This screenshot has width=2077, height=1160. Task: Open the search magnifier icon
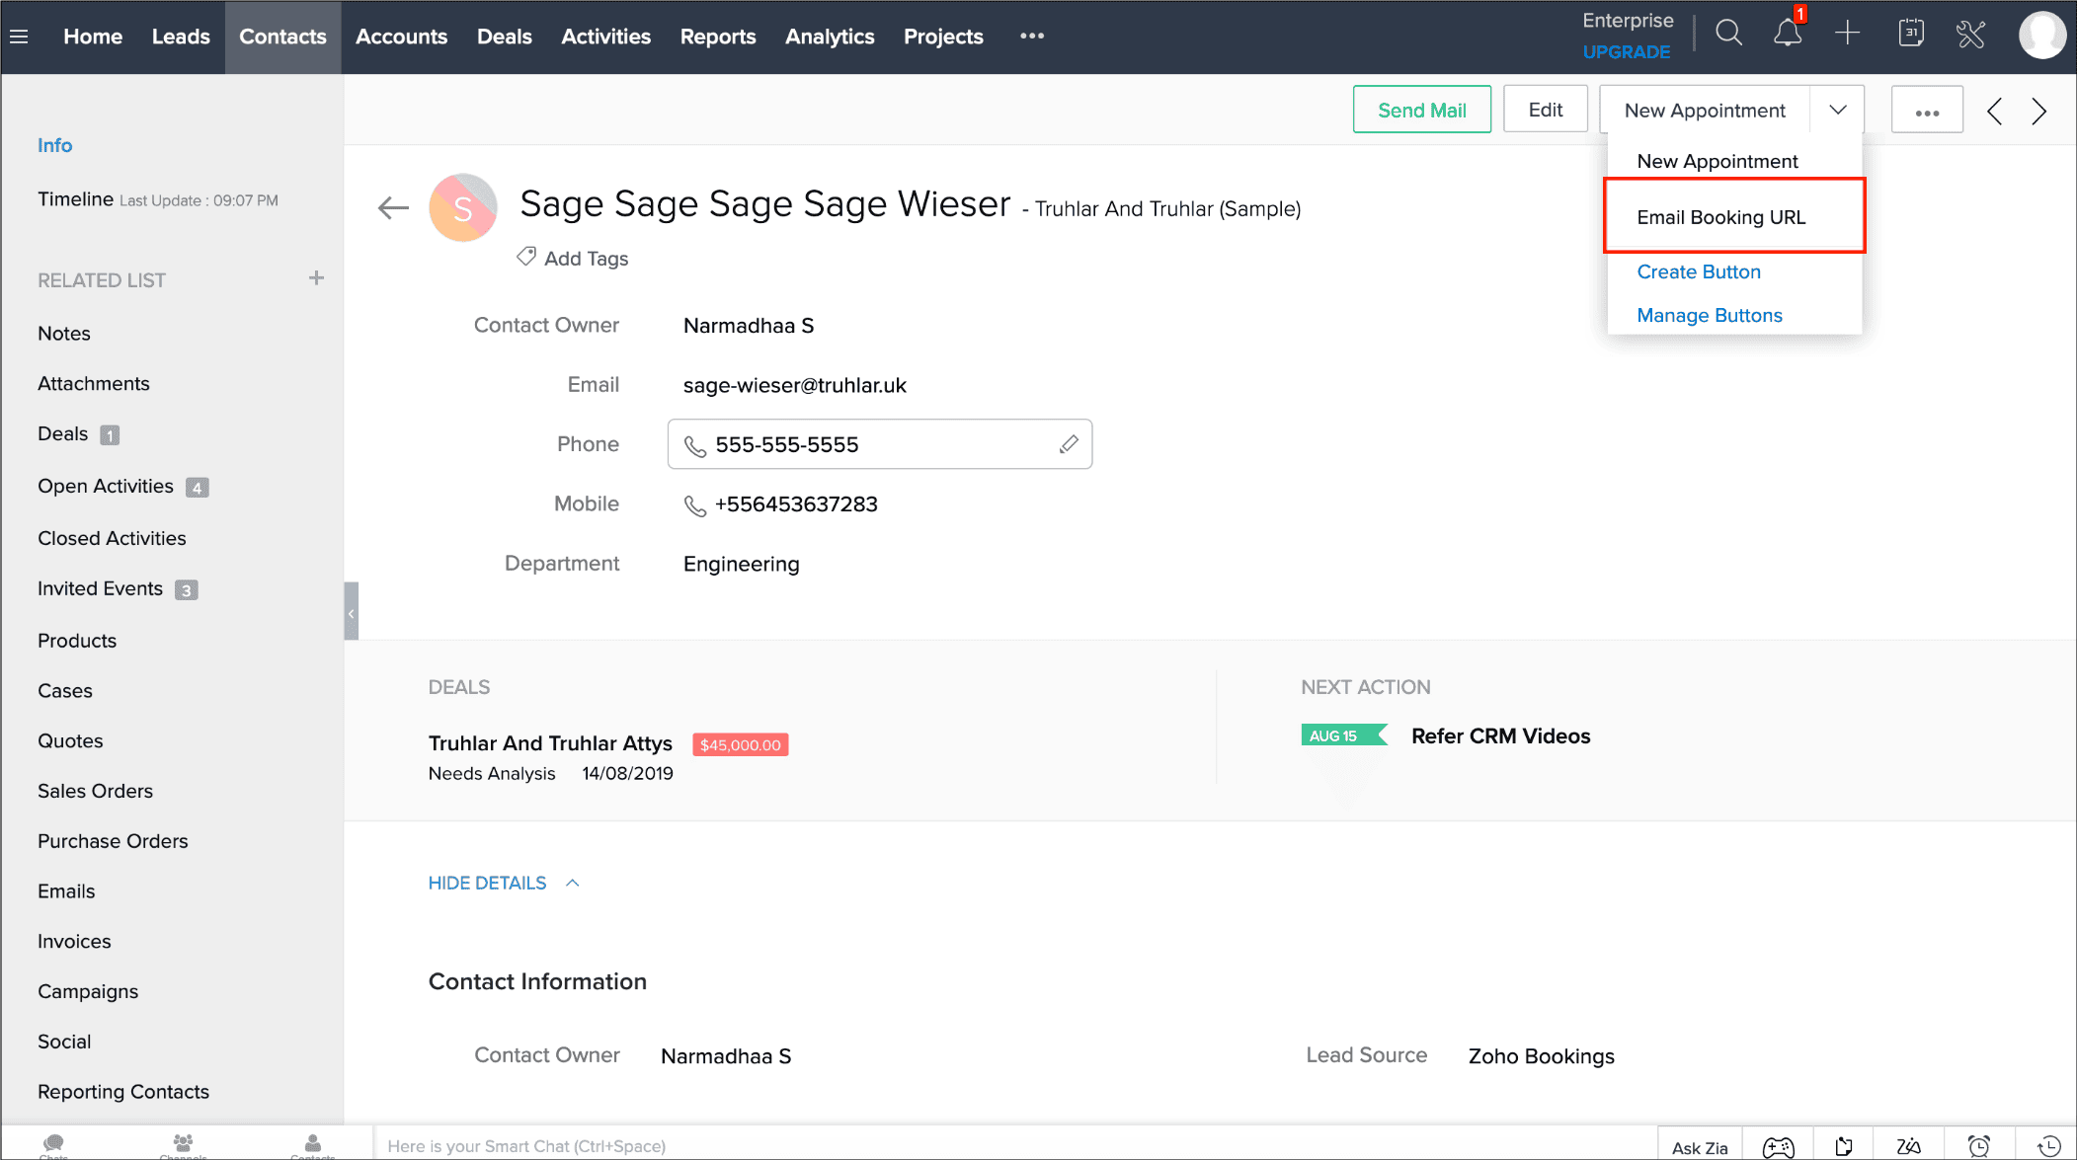[1728, 34]
